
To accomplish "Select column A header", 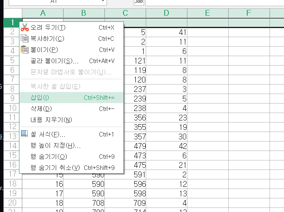I will point(43,13).
